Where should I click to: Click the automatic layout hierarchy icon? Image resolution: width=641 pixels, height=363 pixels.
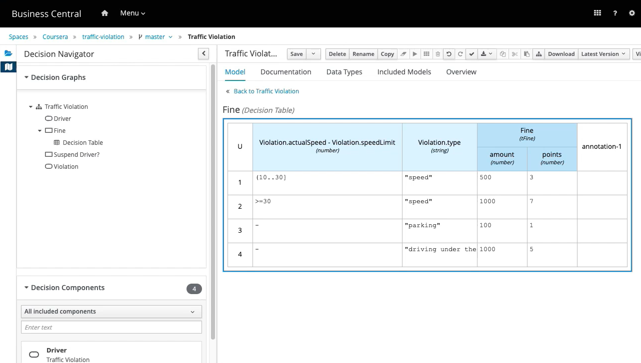coord(538,54)
